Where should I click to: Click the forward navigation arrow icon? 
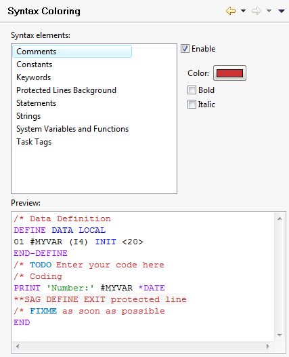(257, 11)
